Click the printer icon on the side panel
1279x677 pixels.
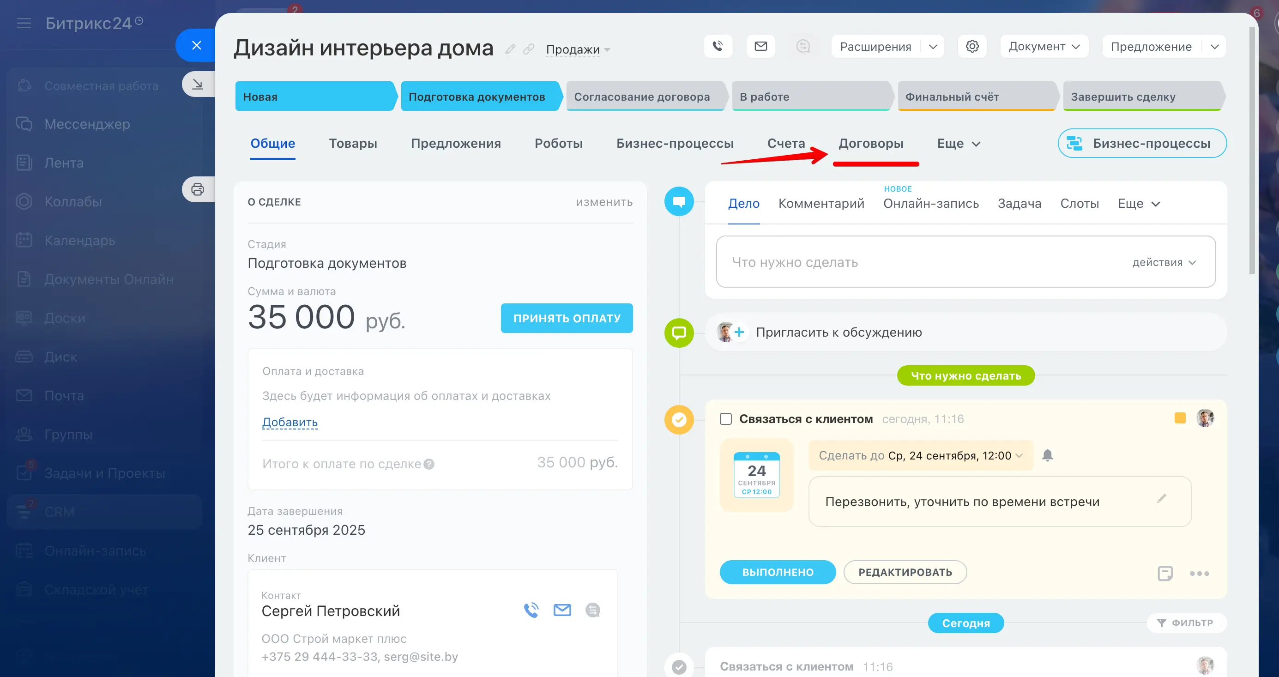(198, 189)
